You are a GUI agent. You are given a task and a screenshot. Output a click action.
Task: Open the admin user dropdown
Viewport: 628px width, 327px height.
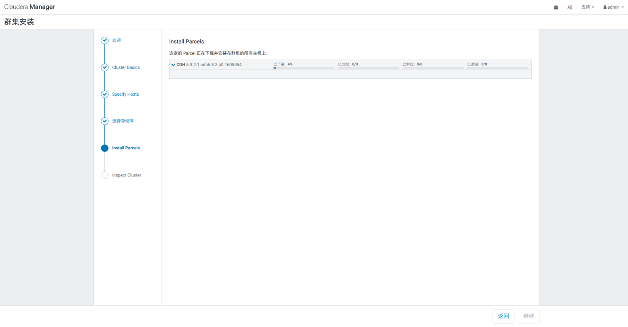point(613,7)
